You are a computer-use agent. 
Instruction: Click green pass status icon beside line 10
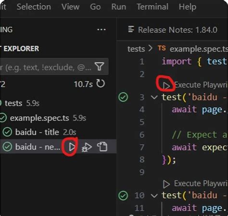123,195
